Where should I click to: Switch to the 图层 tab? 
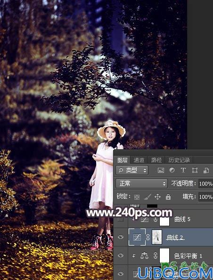click(x=122, y=160)
